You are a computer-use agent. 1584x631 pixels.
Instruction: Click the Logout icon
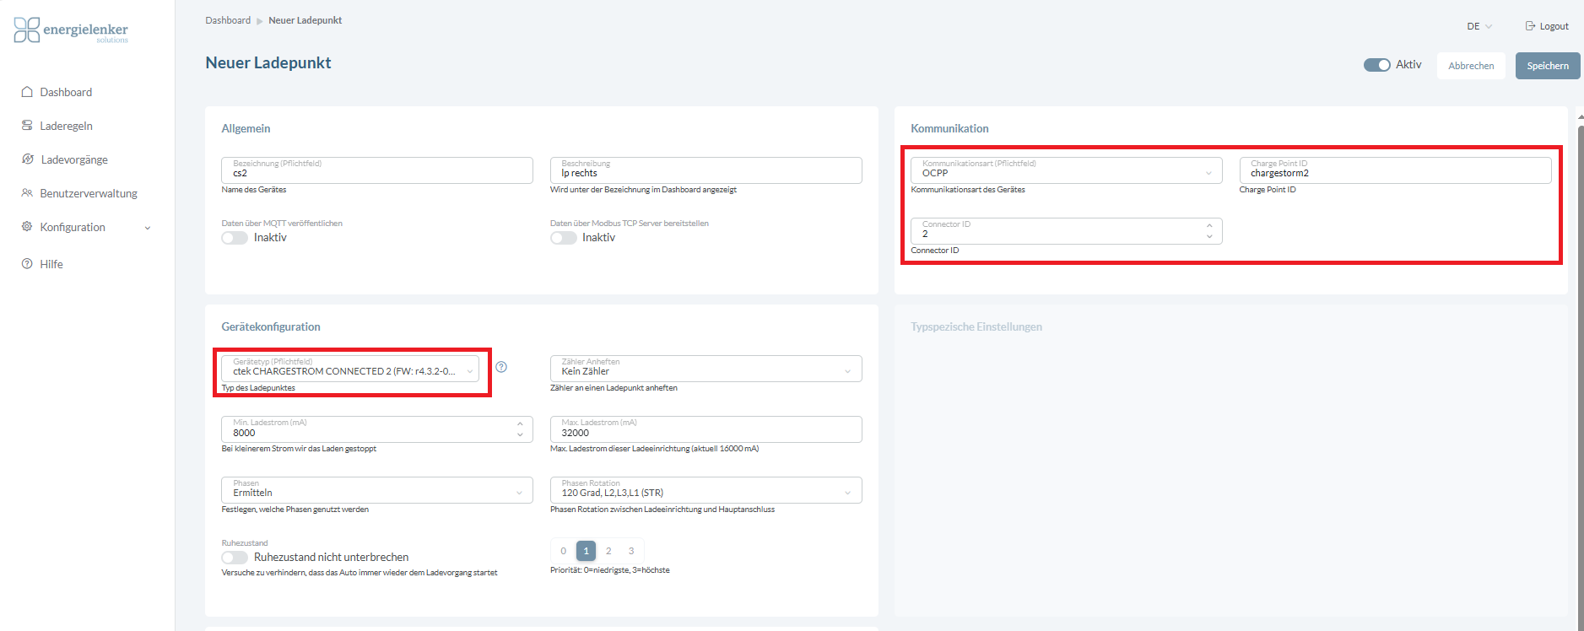1530,26
